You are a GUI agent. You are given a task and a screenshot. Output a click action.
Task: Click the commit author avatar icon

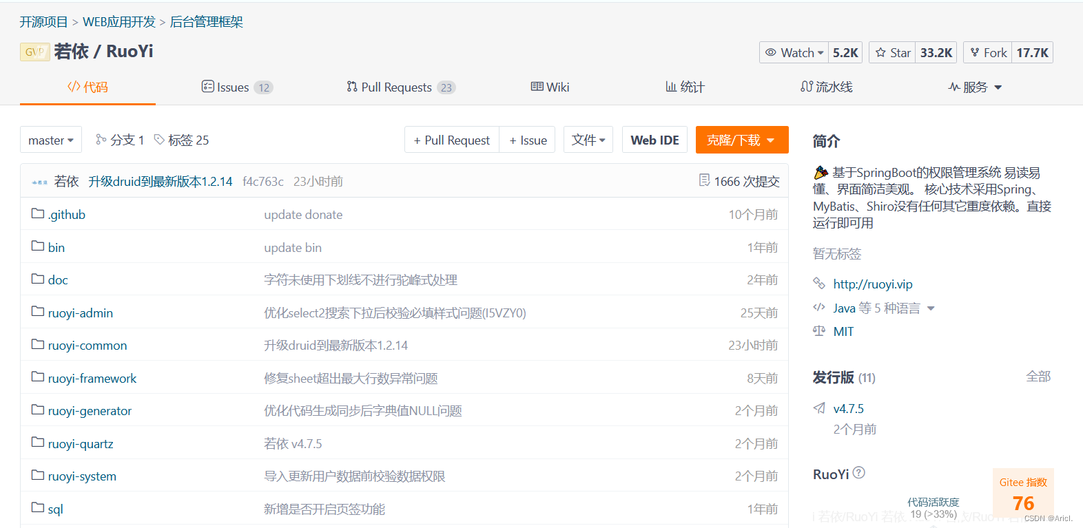pos(39,182)
